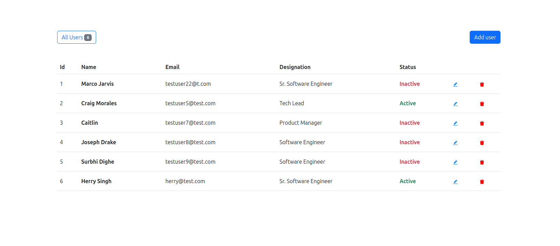This screenshot has width=560, height=246.
Task: Open edit for Caitlin's row
Action: (455, 123)
